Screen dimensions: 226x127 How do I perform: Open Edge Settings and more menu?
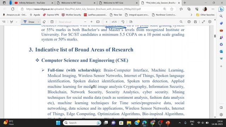(x=213, y=9)
